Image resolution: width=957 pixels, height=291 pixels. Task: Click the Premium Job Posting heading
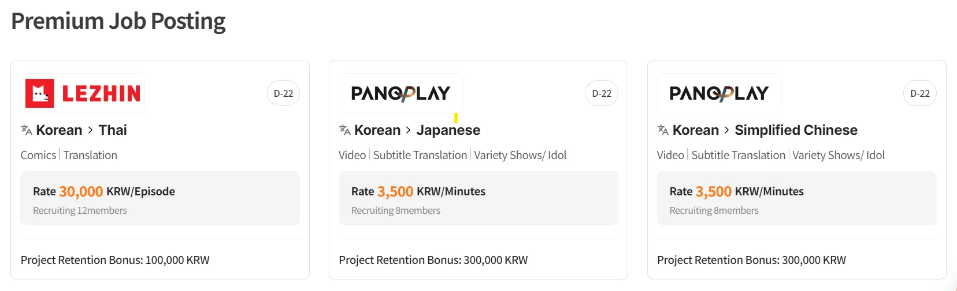(118, 21)
